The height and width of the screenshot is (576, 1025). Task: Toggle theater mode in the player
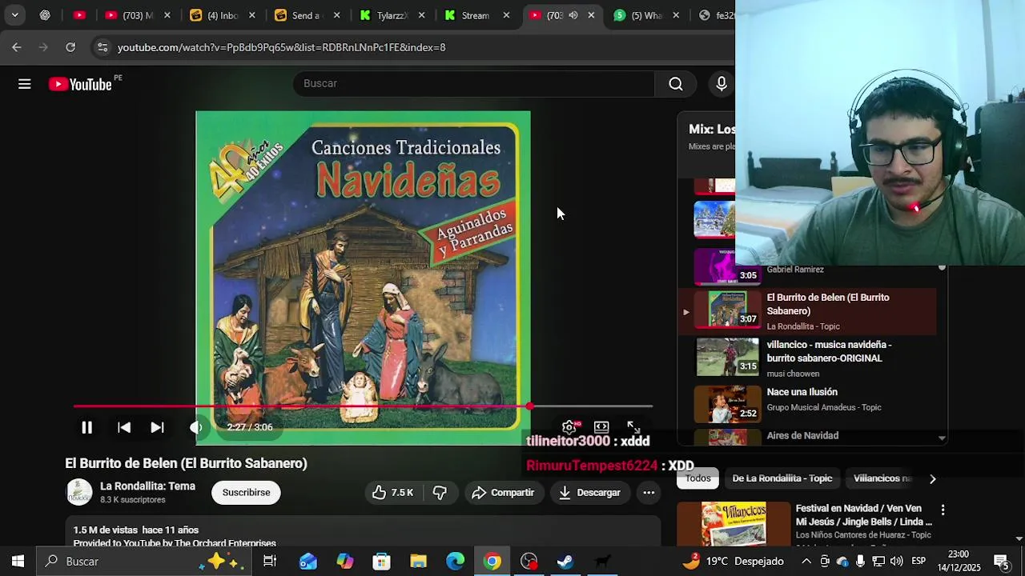(601, 427)
